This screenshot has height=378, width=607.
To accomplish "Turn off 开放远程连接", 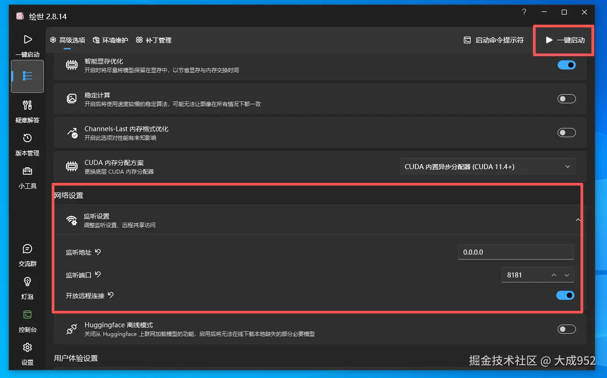I will point(565,295).
